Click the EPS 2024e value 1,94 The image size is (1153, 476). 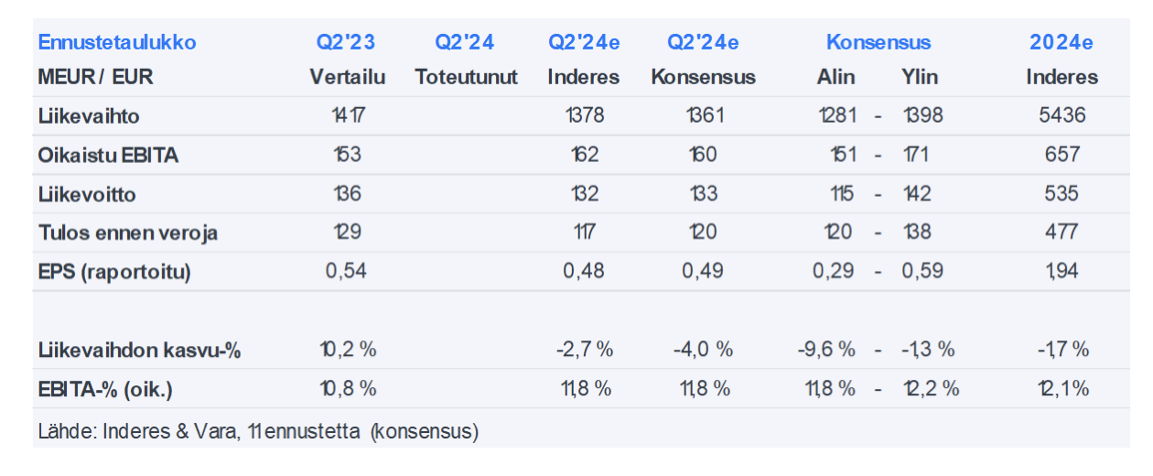(1061, 272)
